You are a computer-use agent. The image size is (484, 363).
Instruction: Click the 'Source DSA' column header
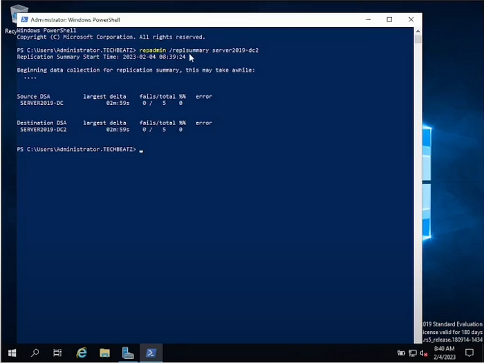click(33, 97)
